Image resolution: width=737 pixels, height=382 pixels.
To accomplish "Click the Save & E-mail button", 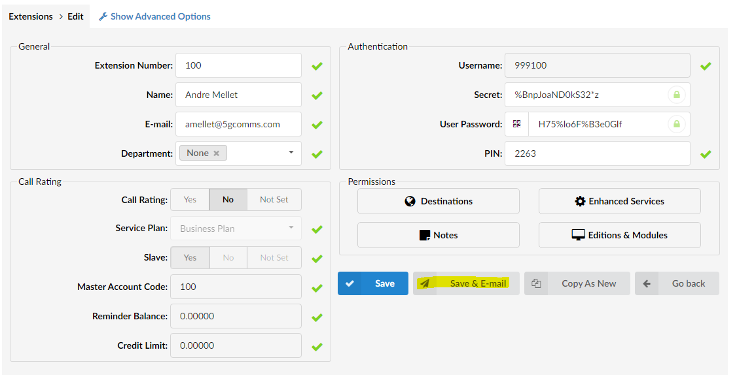I will tap(466, 283).
